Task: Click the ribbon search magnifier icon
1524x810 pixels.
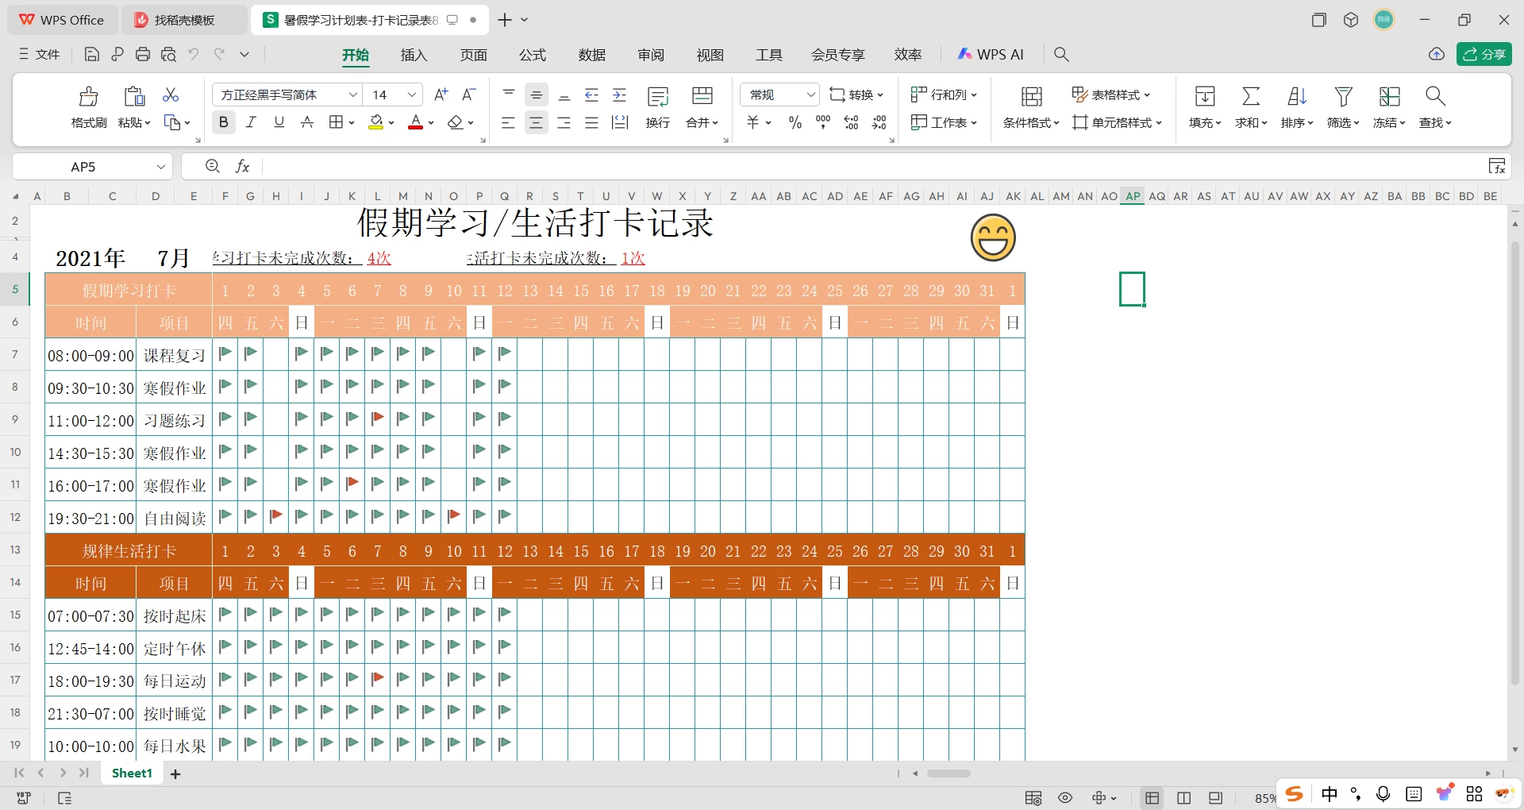Action: pos(1061,54)
